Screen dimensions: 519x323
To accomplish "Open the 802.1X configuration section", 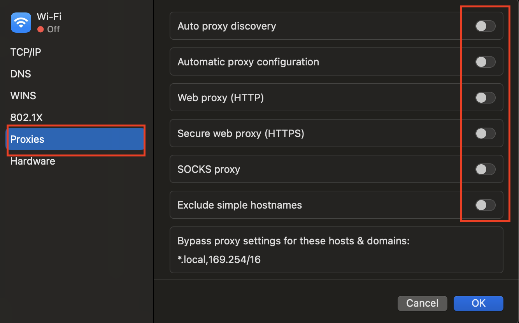I will click(26, 117).
